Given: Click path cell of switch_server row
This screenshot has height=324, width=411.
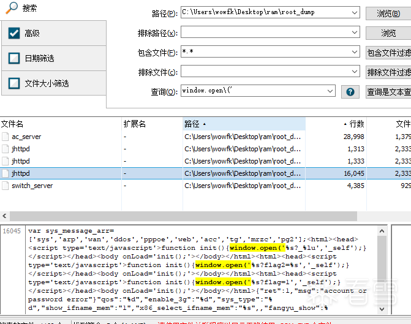Looking at the screenshot, I should pos(243,186).
